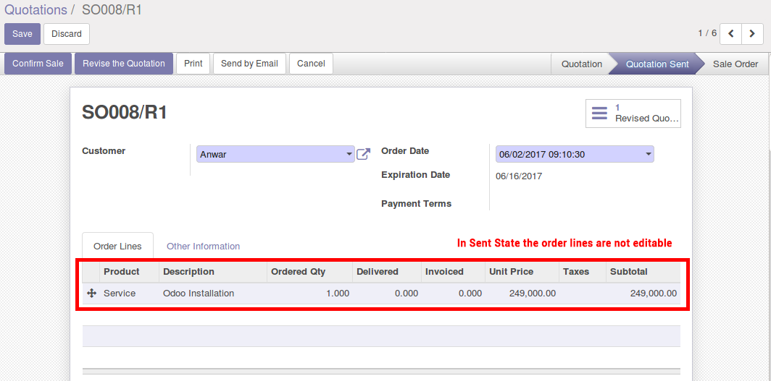
Task: Open the Revised Quotations stat button
Action: pos(633,114)
